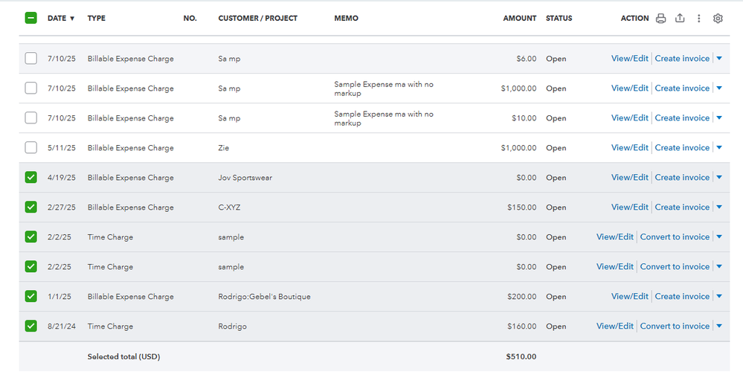Deselect the C-XYZ row checkbox

[x=31, y=207]
